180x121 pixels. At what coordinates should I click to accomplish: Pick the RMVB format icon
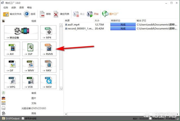(x=48, y=49)
